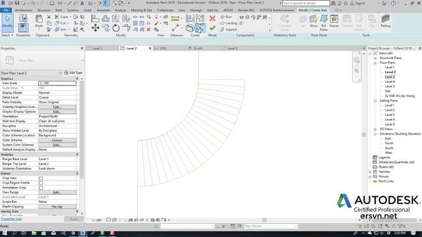Toggle the Properties palette ribbon icon
Screen dimensions: 422x237
coord(23,28)
